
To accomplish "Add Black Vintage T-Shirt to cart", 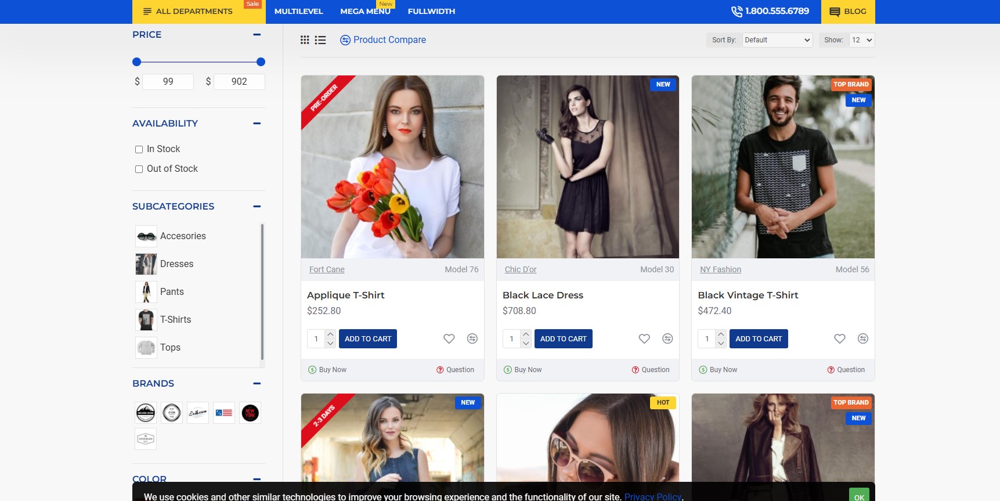I will (x=759, y=339).
